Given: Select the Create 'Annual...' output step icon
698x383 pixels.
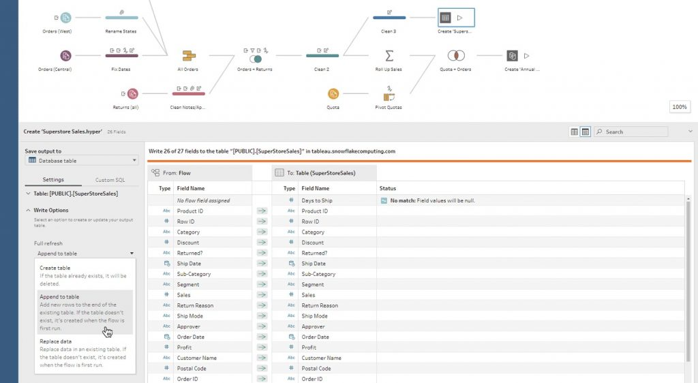Looking at the screenshot, I should (512, 56).
